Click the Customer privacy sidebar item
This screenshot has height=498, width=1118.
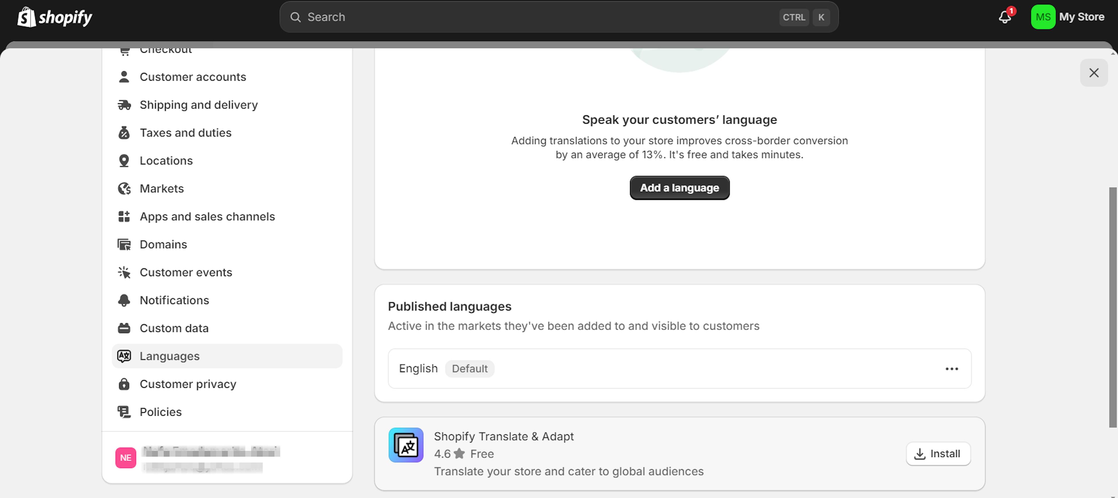(187, 384)
